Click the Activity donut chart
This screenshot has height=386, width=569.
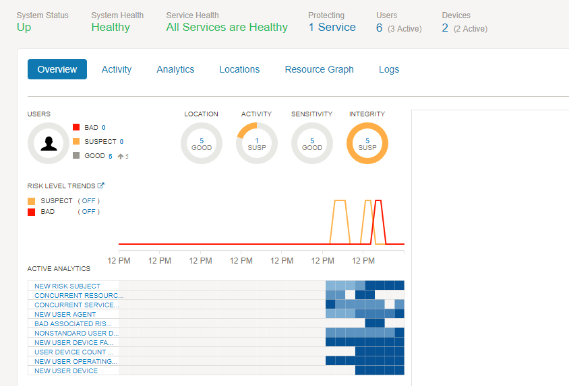pyautogui.click(x=257, y=143)
